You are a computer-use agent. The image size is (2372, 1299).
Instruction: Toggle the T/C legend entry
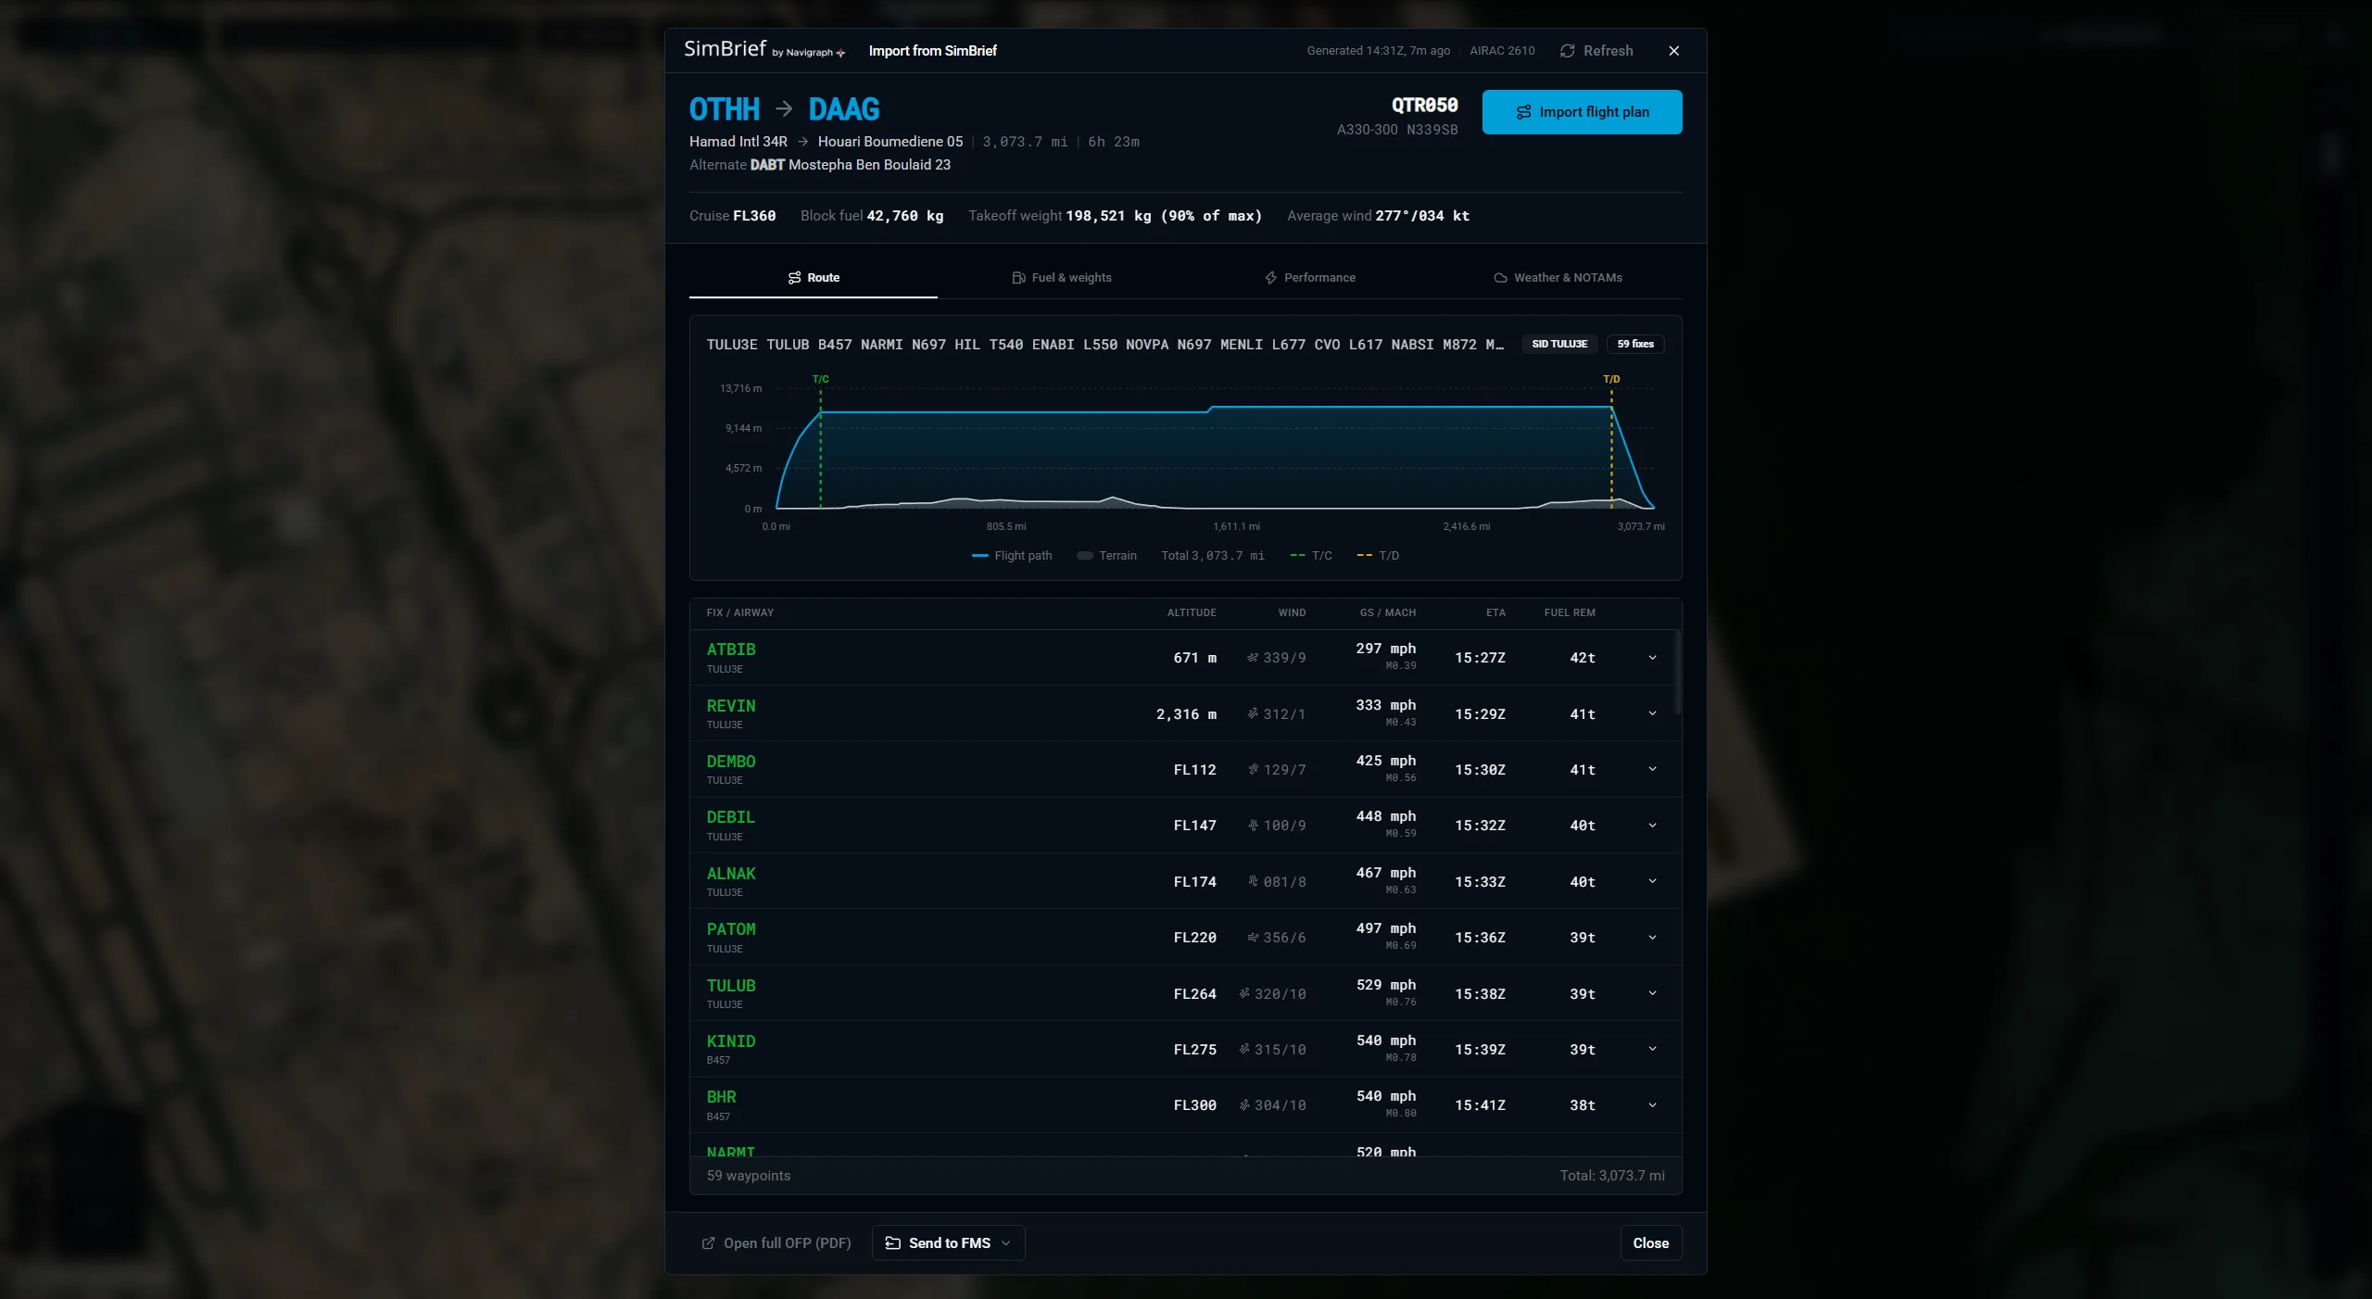point(1311,556)
